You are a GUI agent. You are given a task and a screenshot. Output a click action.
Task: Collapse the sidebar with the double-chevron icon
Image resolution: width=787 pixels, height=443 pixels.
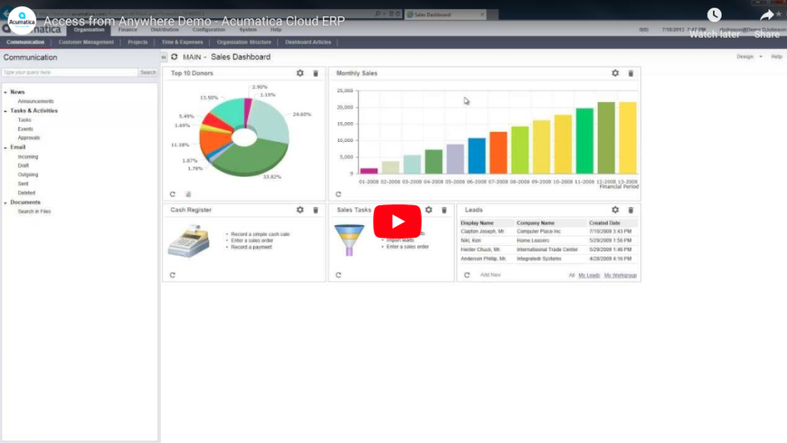point(163,57)
